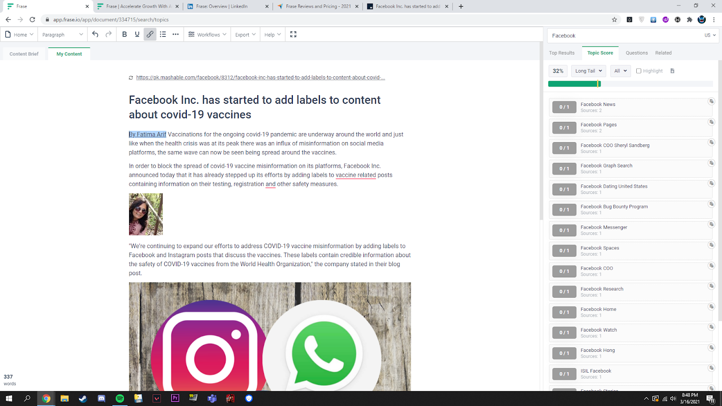This screenshot has height=406, width=722.
Task: Change the US country selector
Action: 710,35
